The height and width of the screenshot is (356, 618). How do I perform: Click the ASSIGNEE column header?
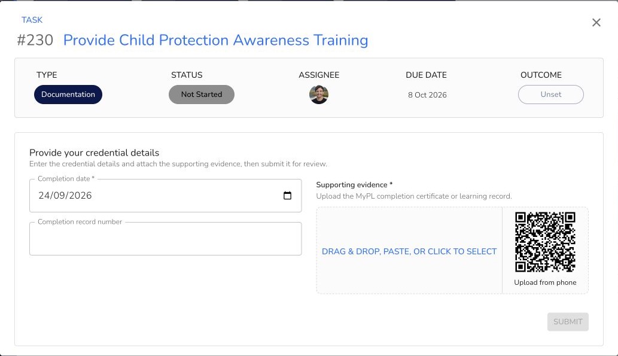pyautogui.click(x=319, y=75)
